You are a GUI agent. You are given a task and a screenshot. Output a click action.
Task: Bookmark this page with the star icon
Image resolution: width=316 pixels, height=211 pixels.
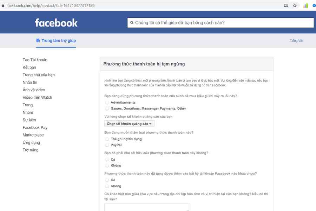295,6
